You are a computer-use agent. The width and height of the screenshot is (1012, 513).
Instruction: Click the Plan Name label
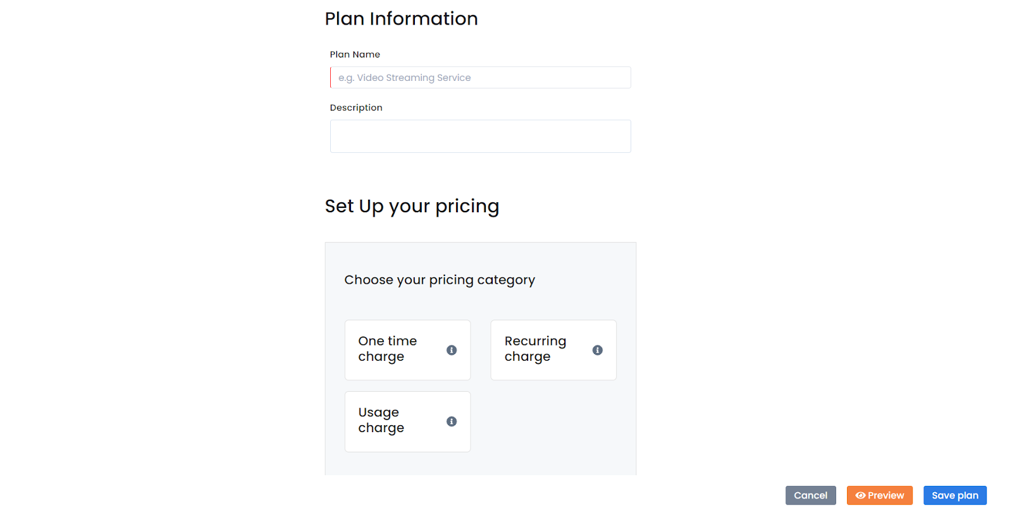(355, 54)
